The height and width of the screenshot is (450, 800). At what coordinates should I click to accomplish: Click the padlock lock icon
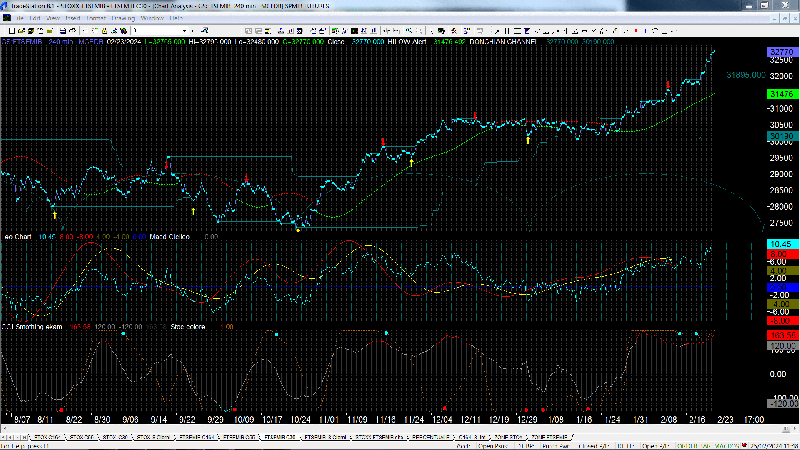(105, 30)
